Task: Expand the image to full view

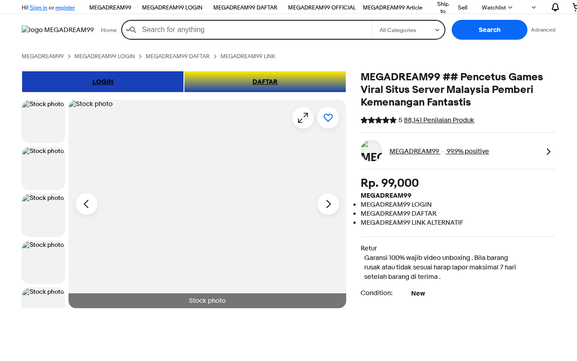Action: pos(303,118)
